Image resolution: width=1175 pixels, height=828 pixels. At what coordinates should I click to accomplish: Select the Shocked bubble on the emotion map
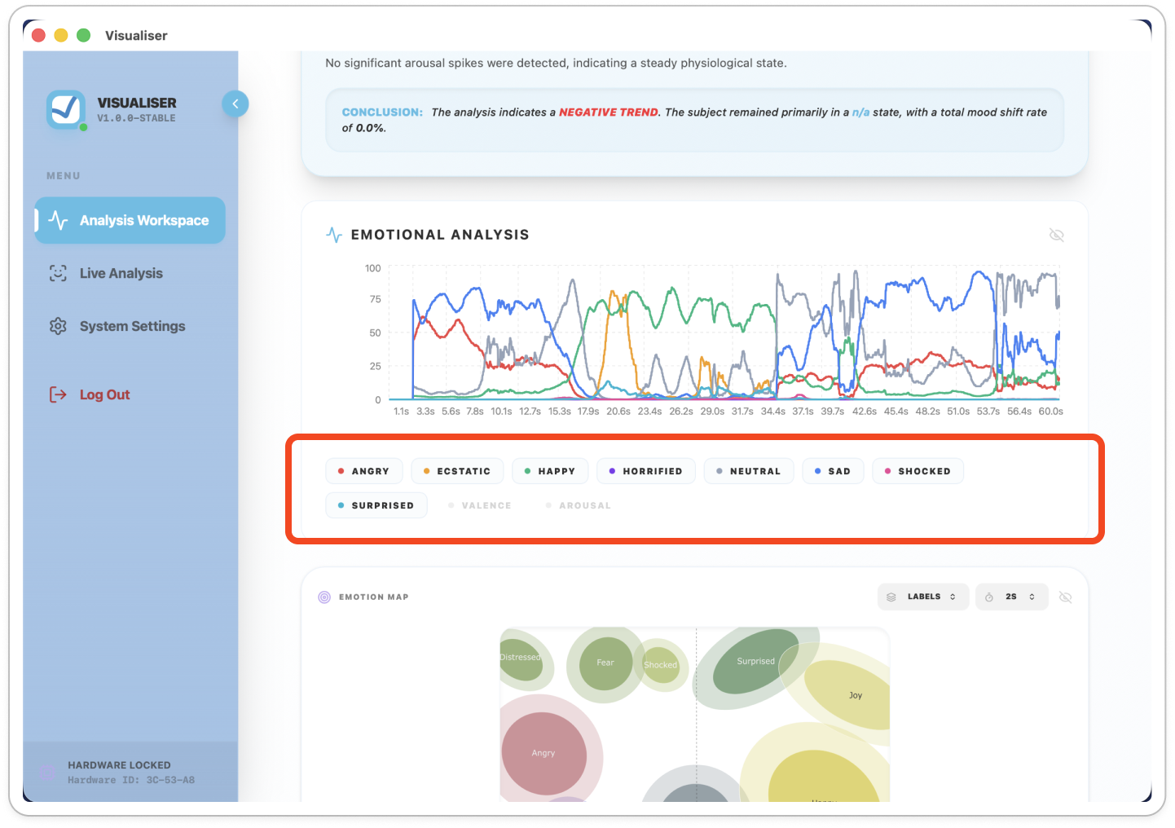[661, 665]
